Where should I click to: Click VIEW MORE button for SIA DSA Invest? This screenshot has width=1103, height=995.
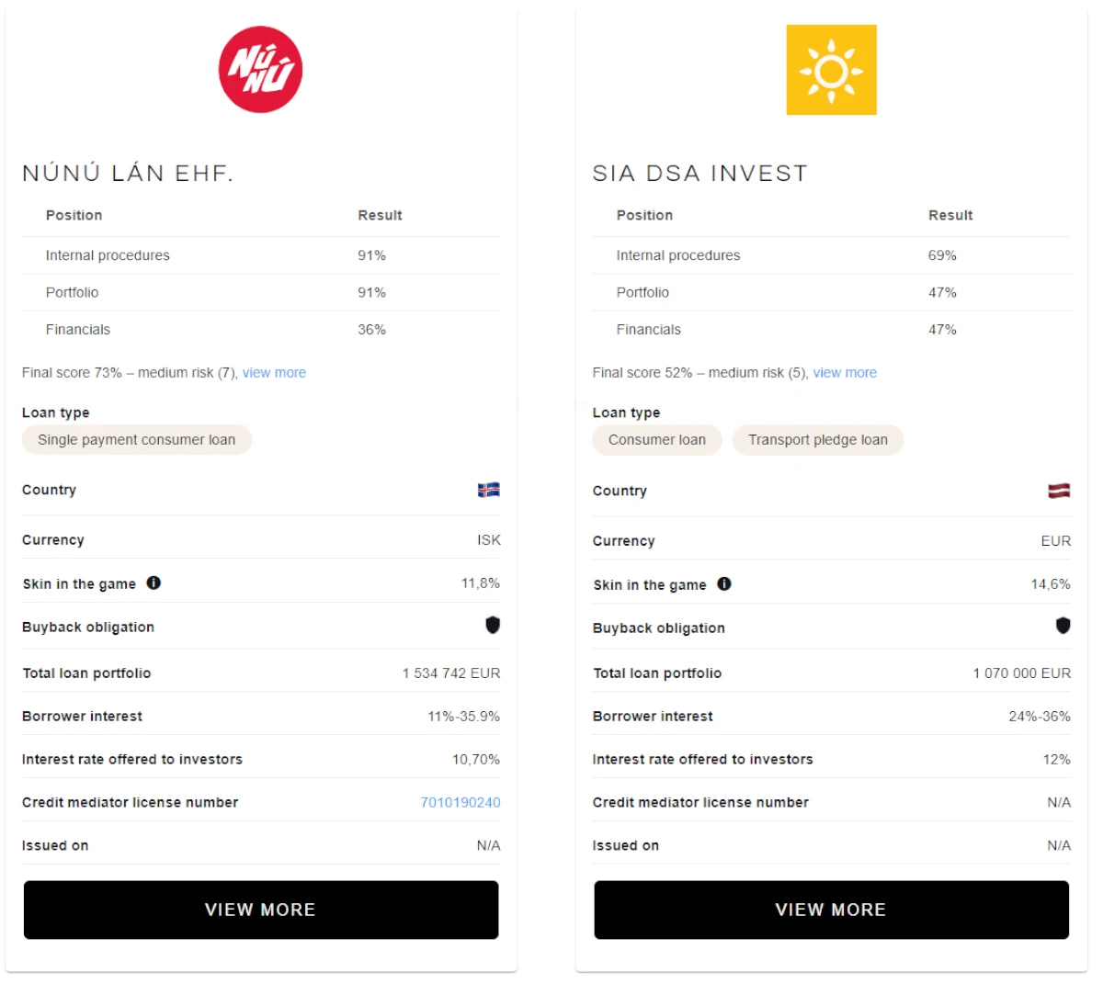click(831, 910)
